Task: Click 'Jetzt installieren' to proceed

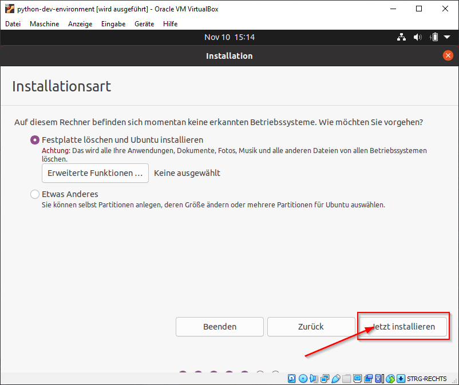Action: tap(402, 326)
